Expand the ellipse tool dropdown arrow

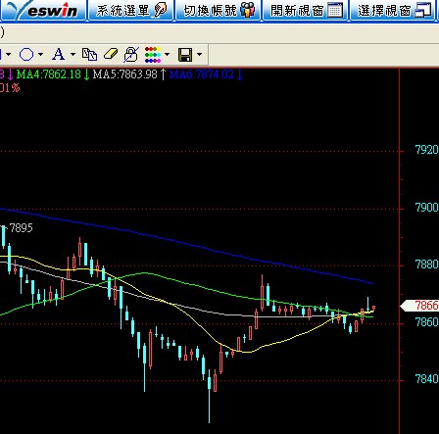pos(41,54)
